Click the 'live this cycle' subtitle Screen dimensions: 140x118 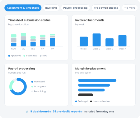[83, 73]
